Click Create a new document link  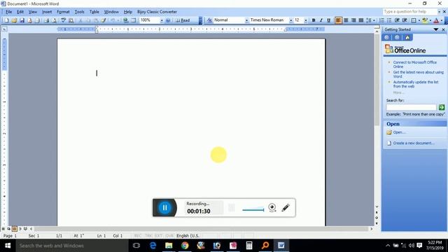[x=414, y=143]
